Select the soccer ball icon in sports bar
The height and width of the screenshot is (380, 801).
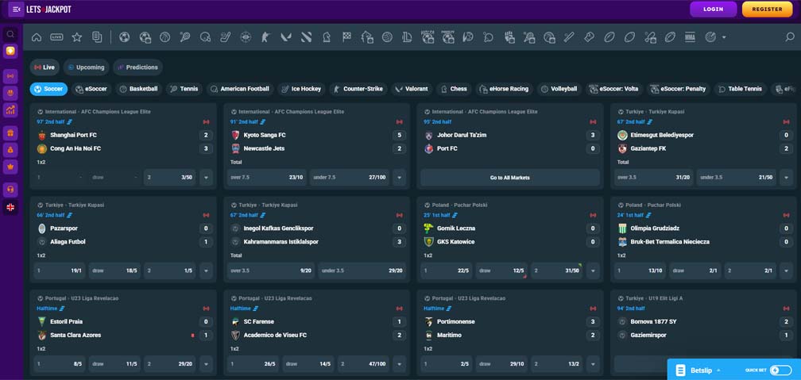124,37
